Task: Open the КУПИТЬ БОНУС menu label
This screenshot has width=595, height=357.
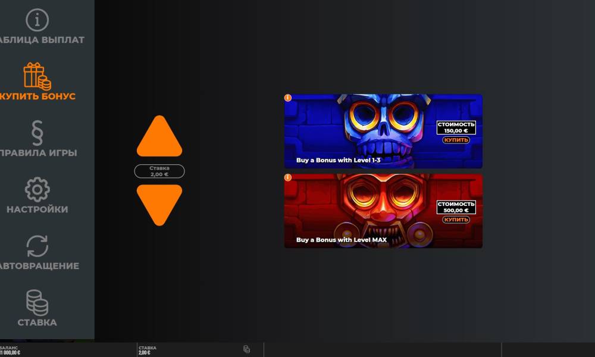Action: 37,96
